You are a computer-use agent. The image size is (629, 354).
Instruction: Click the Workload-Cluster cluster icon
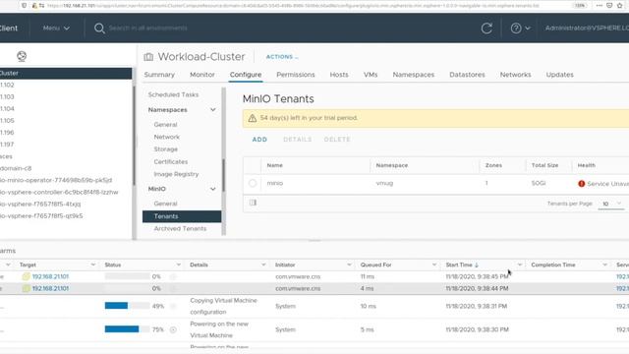[148, 57]
